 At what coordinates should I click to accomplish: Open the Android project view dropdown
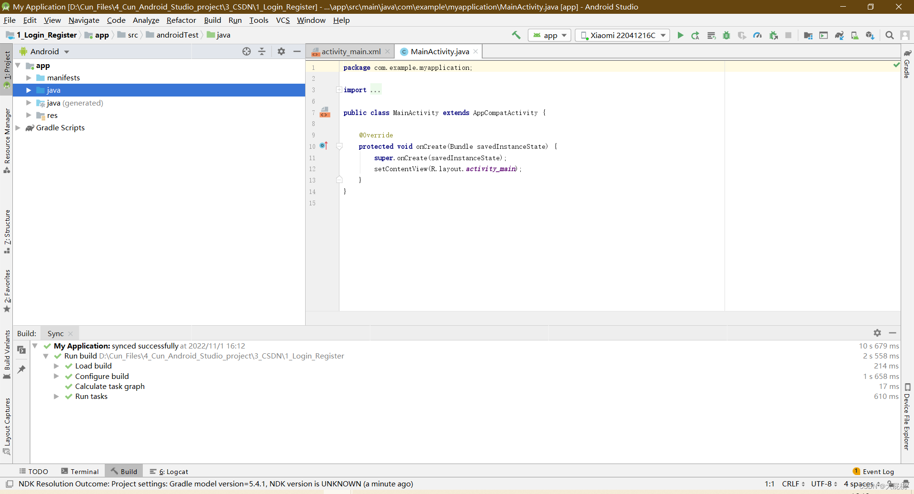click(x=45, y=51)
